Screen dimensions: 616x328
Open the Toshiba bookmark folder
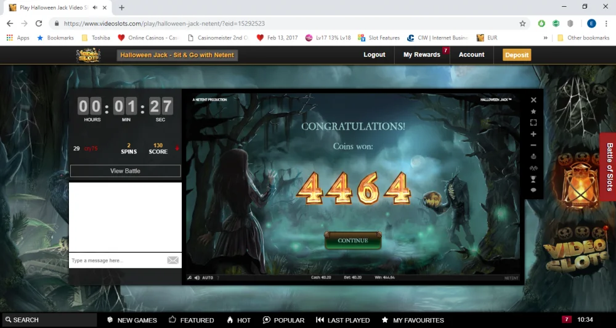pyautogui.click(x=96, y=38)
